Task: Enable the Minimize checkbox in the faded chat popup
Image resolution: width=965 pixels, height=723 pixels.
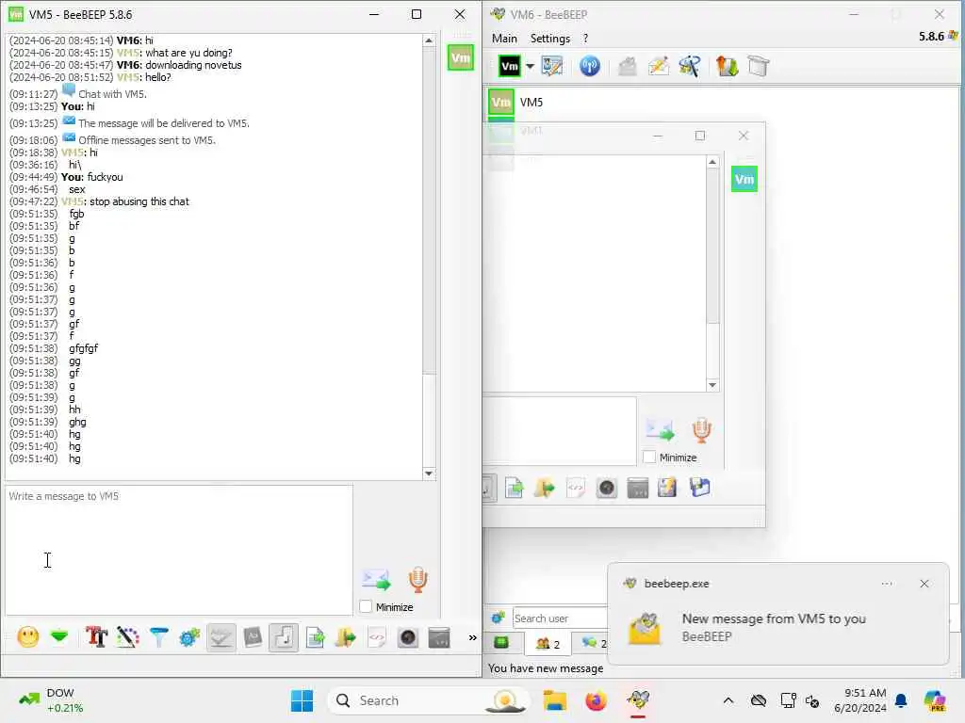Action: pos(649,458)
